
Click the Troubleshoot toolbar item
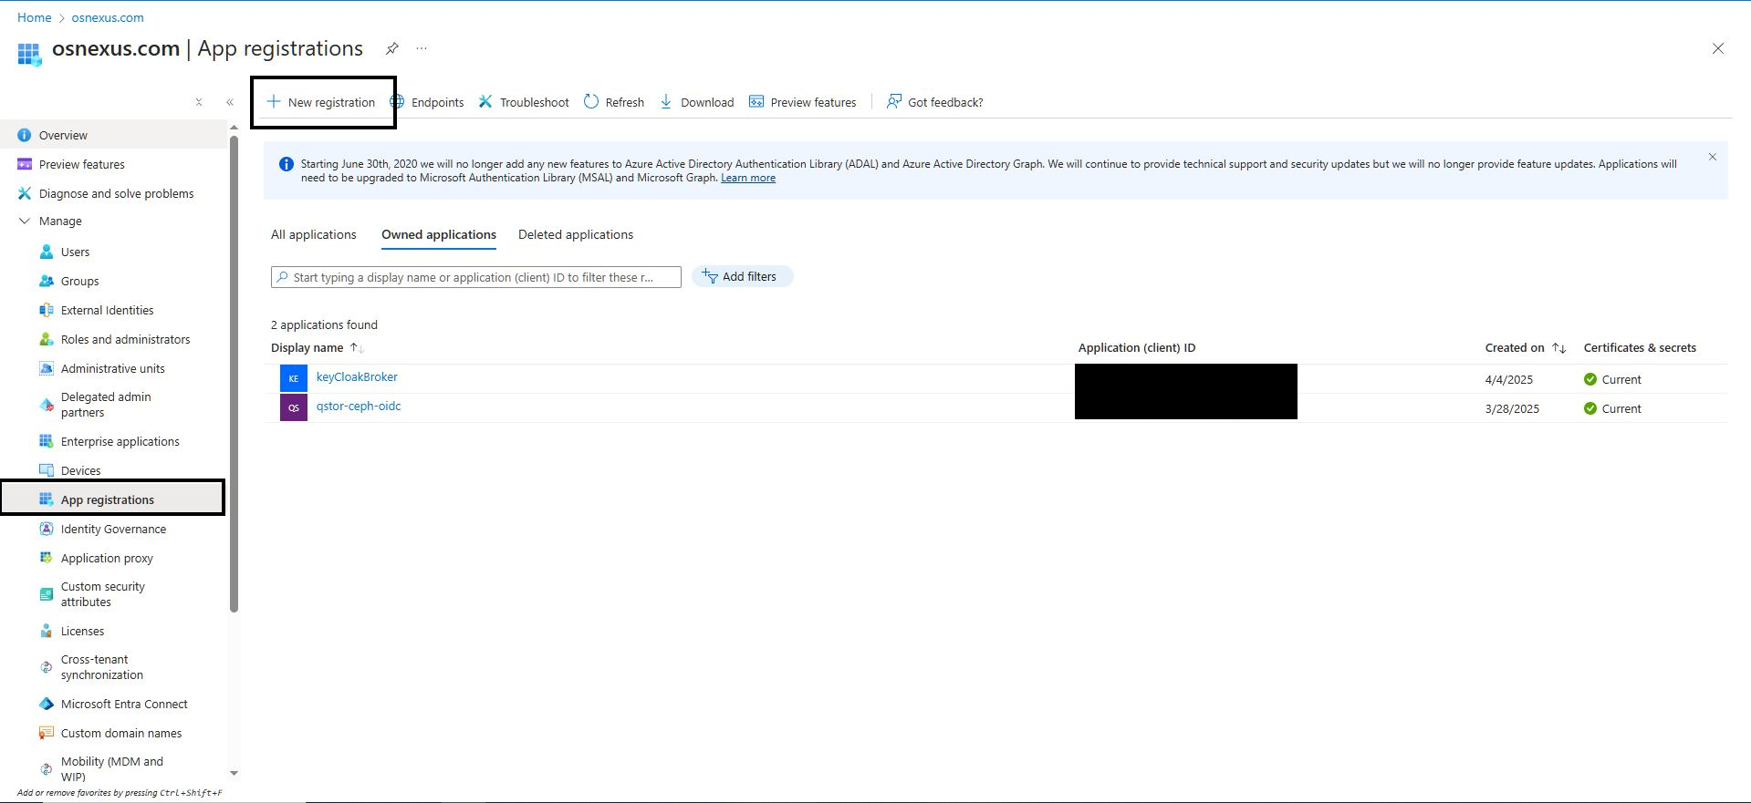pyautogui.click(x=524, y=102)
